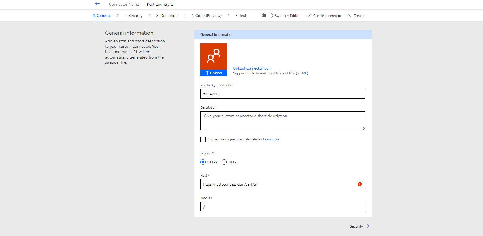
Task: Click the connector icon image
Action: [213, 56]
